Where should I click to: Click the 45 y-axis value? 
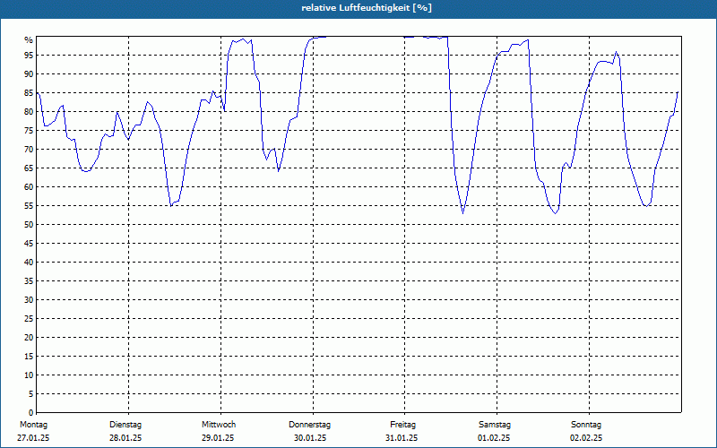tap(29, 243)
